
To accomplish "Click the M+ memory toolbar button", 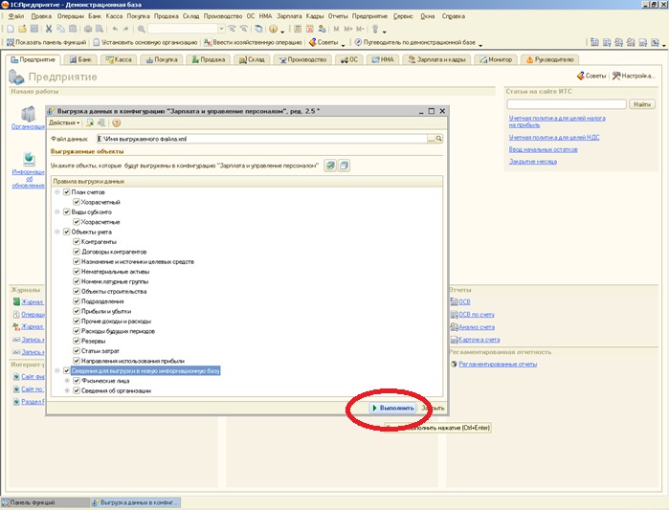I will 348,29.
